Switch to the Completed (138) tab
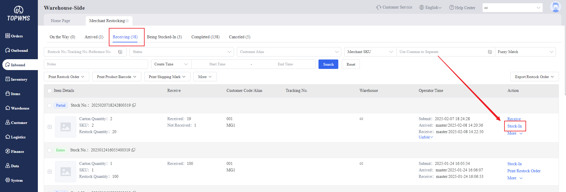 205,37
